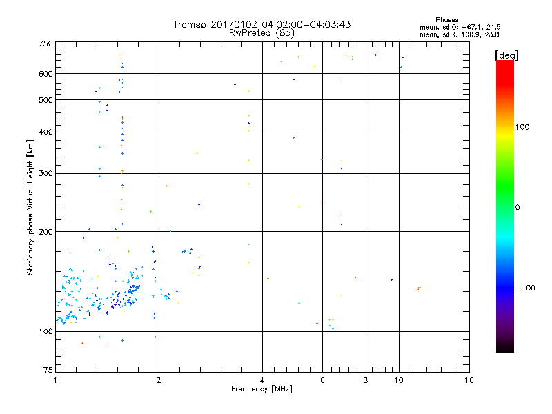Click the y-axis tick label "500"
Screen dimensions: 552x414
(x=46, y=100)
